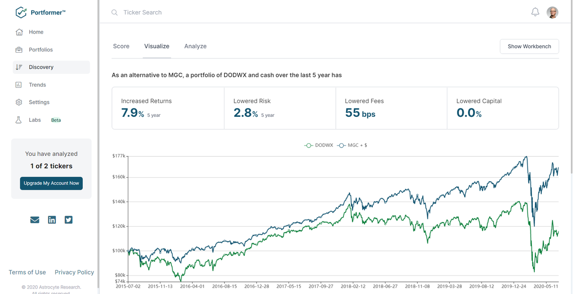Click the Increased Returns 7.9% card
584x294 pixels.
pos(168,108)
